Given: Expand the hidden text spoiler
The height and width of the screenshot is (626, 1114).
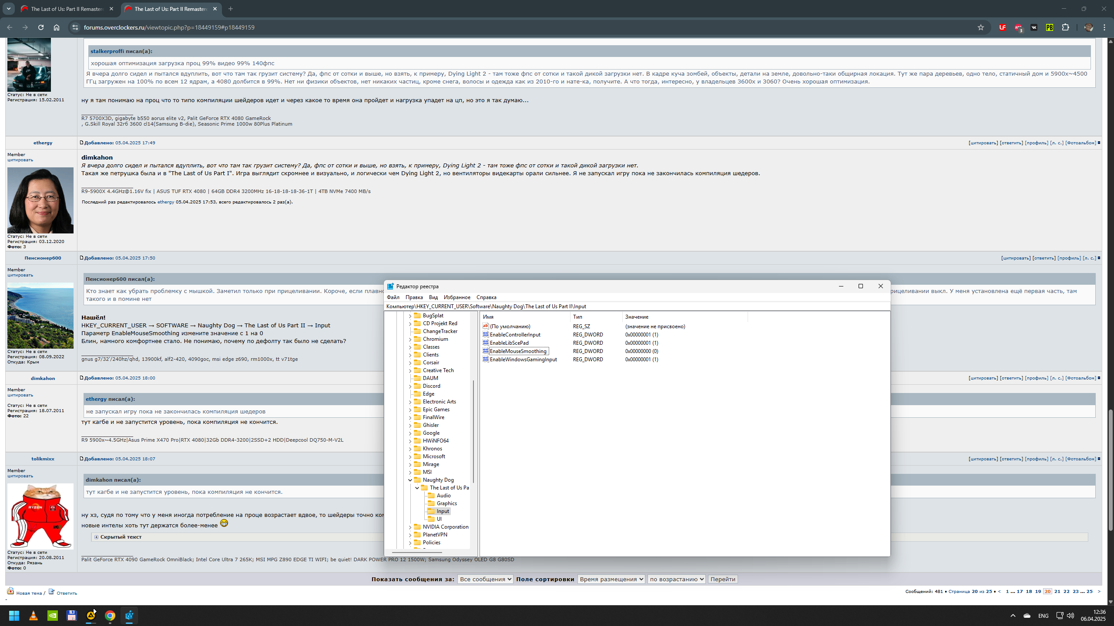Looking at the screenshot, I should (x=97, y=537).
